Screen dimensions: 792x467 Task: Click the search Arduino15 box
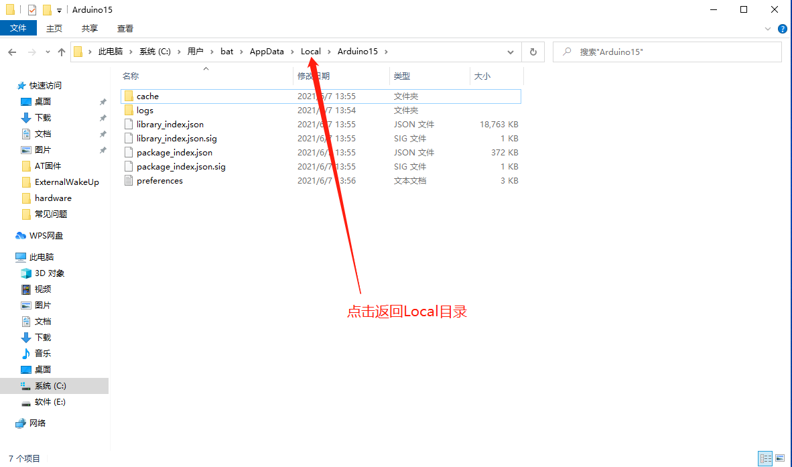[x=667, y=52]
